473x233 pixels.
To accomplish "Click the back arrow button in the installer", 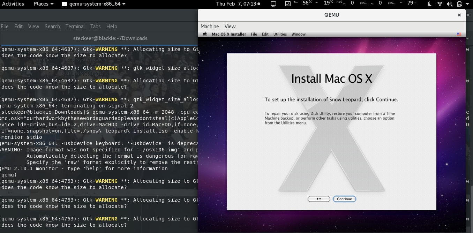I will (x=319, y=199).
